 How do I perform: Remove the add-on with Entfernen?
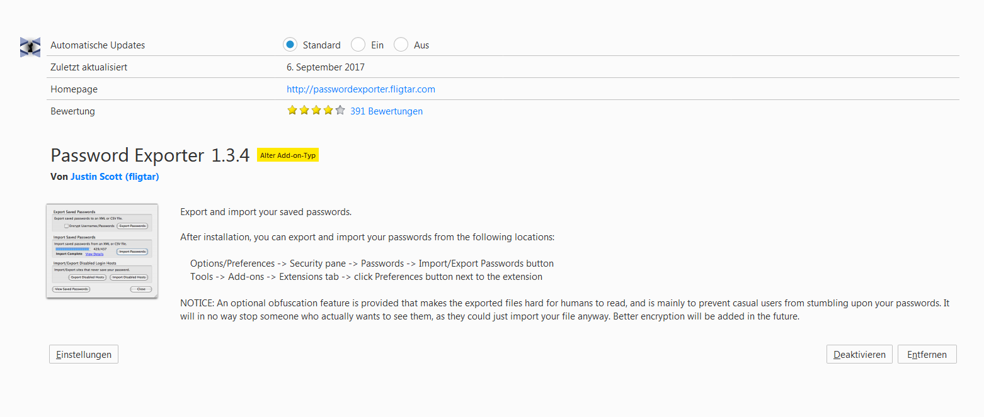coord(927,354)
